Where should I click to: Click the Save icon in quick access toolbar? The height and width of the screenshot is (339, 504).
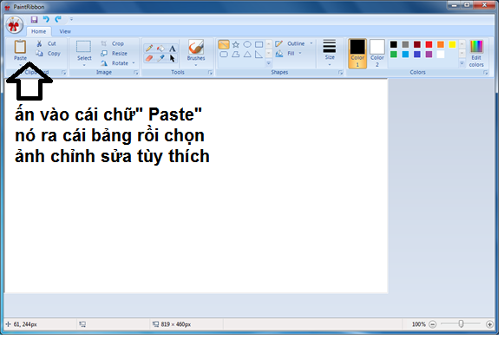point(34,19)
